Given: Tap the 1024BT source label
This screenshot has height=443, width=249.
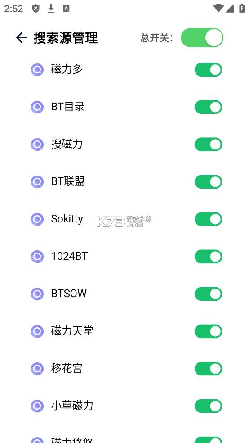Looking at the screenshot, I should (69, 256).
